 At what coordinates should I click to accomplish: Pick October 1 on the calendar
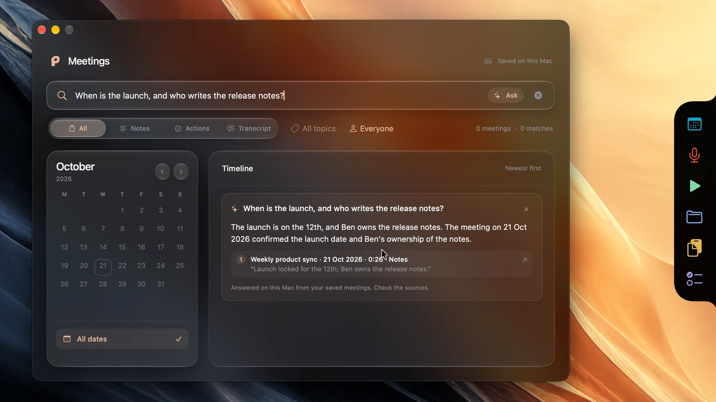tap(122, 210)
